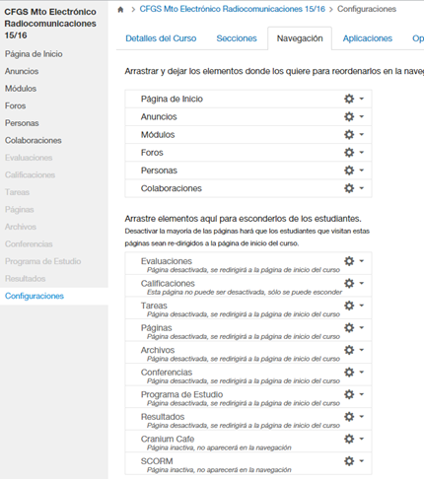Open greyed Páginas sidebar link
The image size is (424, 479).
click(19, 210)
